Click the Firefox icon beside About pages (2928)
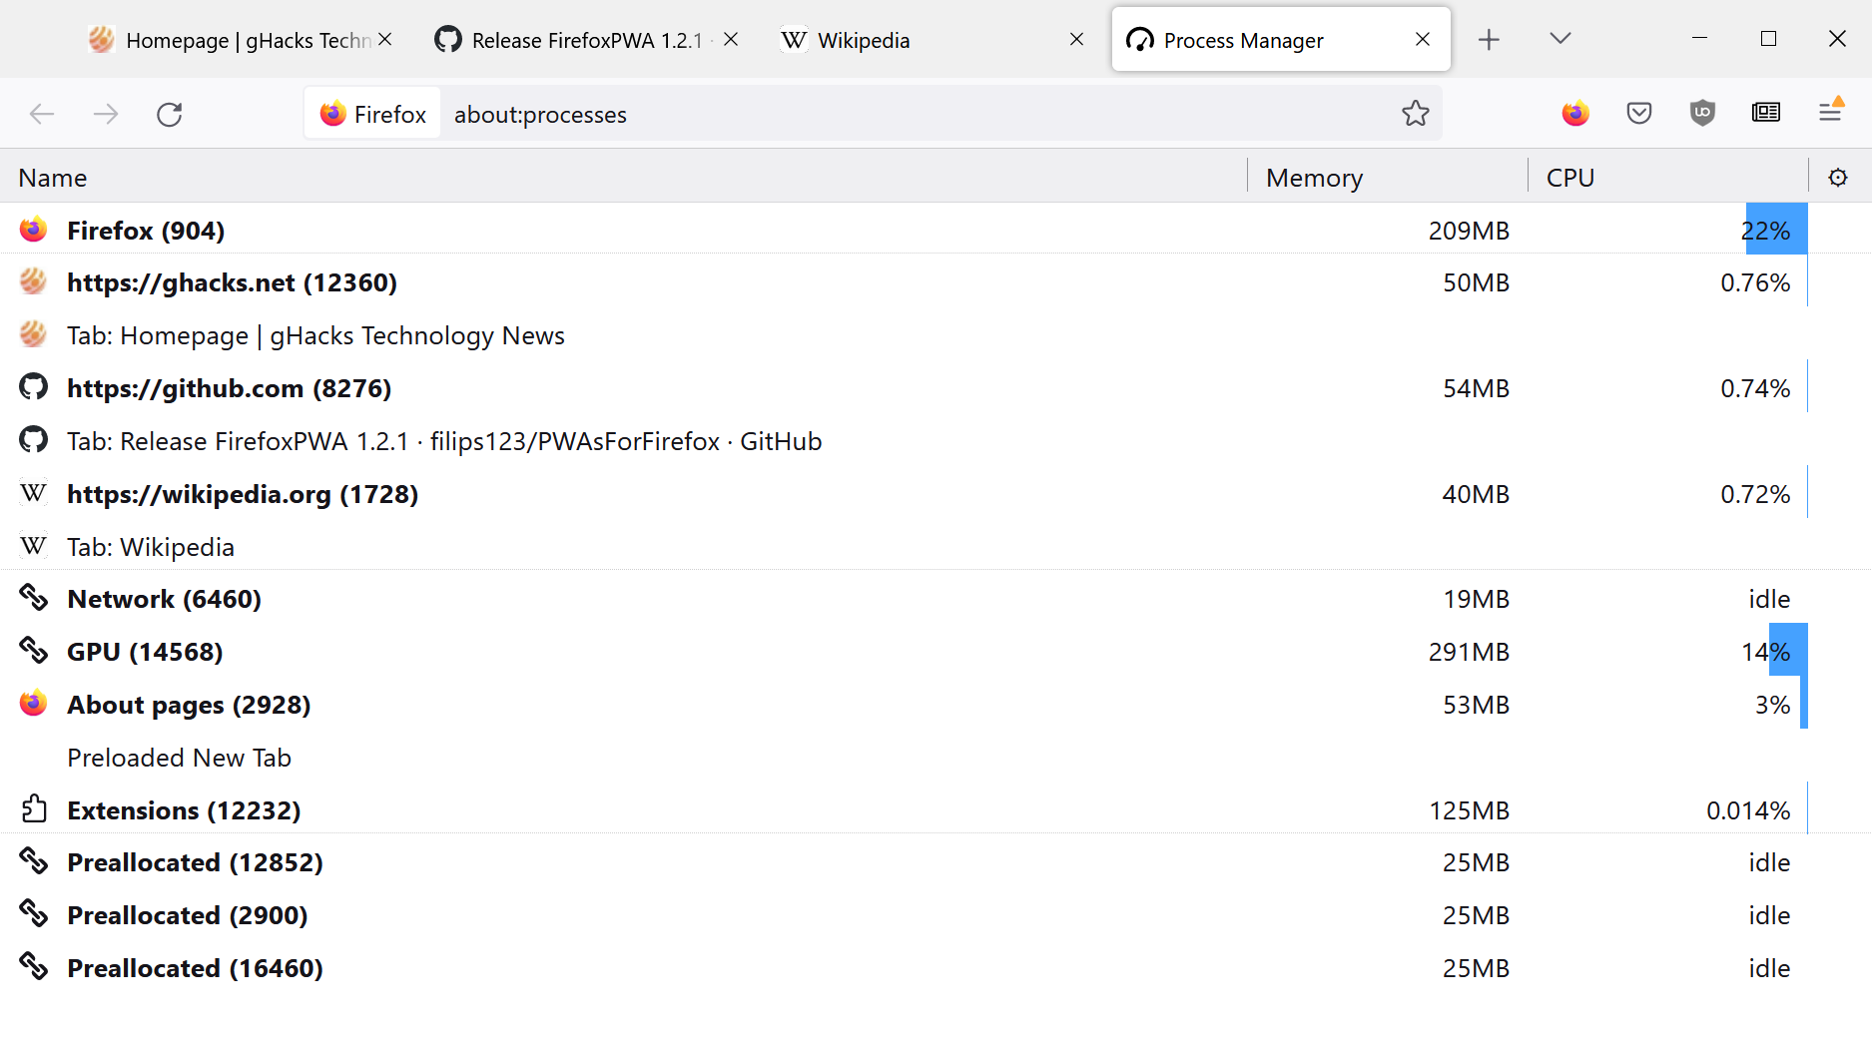This screenshot has width=1872, height=1052. [x=34, y=704]
